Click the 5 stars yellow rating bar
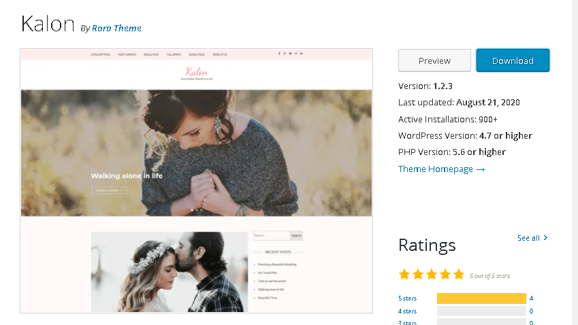 481,298
